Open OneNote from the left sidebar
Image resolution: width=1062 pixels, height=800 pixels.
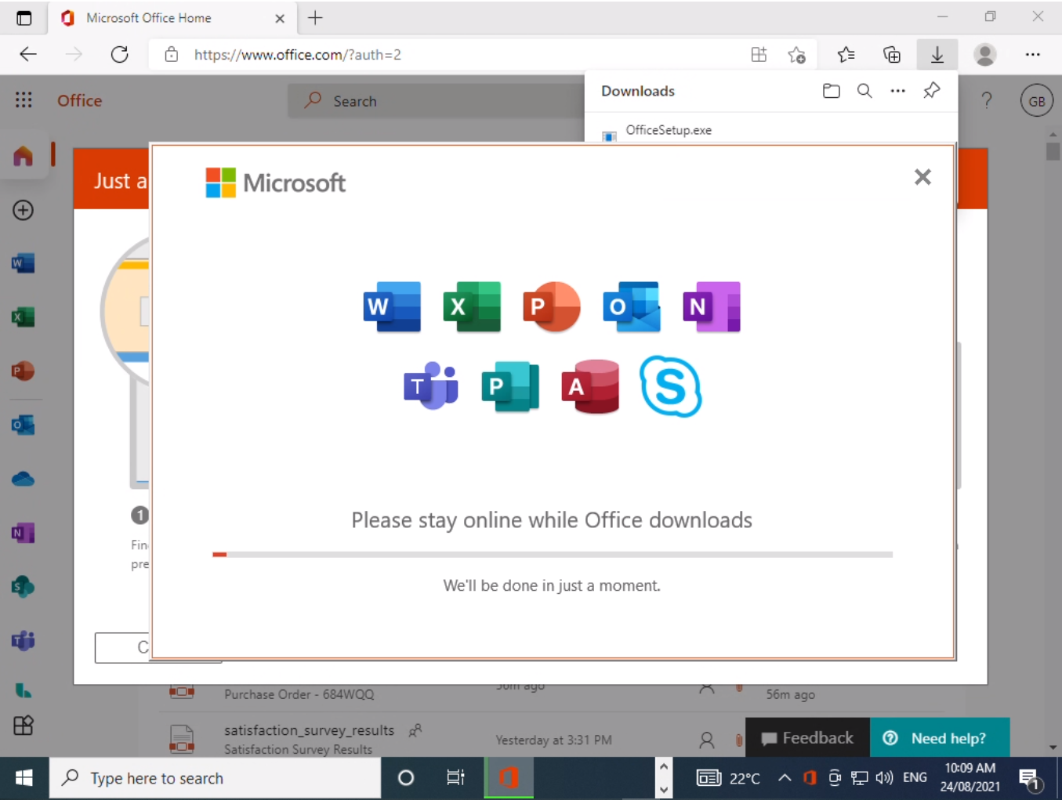click(x=23, y=533)
